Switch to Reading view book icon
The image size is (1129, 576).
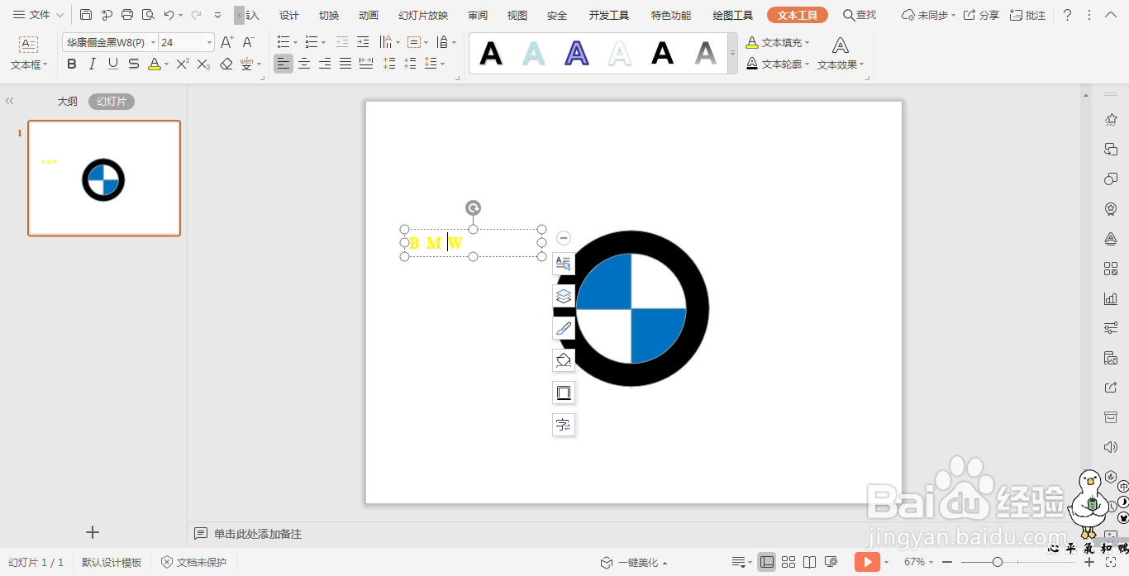(810, 562)
